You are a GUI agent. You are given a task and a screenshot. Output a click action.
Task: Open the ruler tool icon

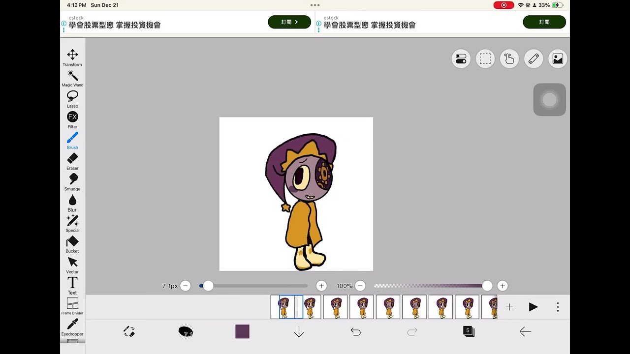pyautogui.click(x=534, y=59)
